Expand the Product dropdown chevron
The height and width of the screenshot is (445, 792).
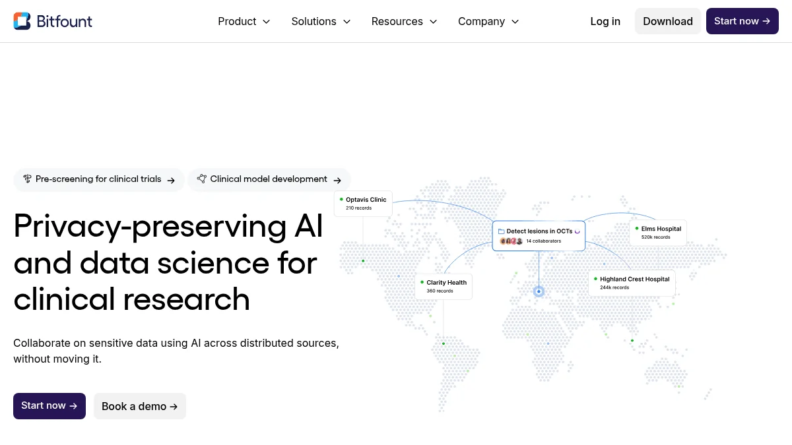(x=266, y=21)
